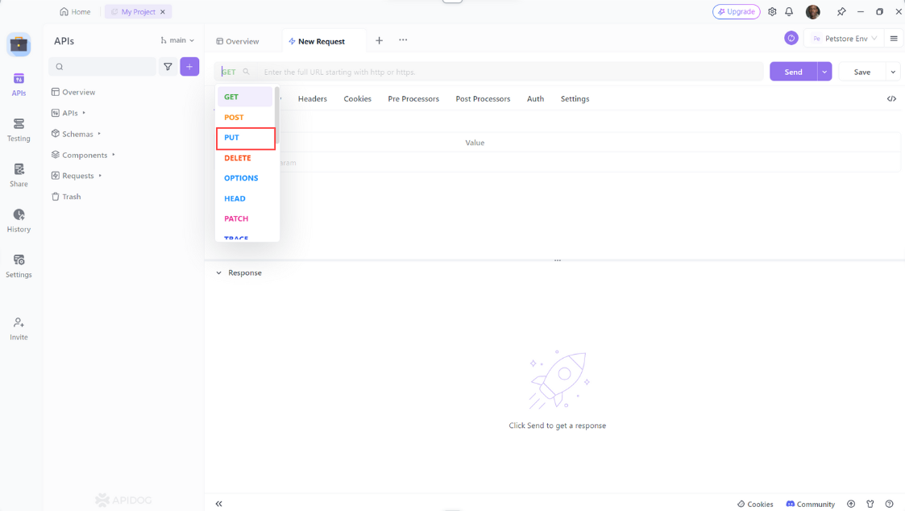
Task: Click the upload arrow icon in footer
Action: (851, 504)
